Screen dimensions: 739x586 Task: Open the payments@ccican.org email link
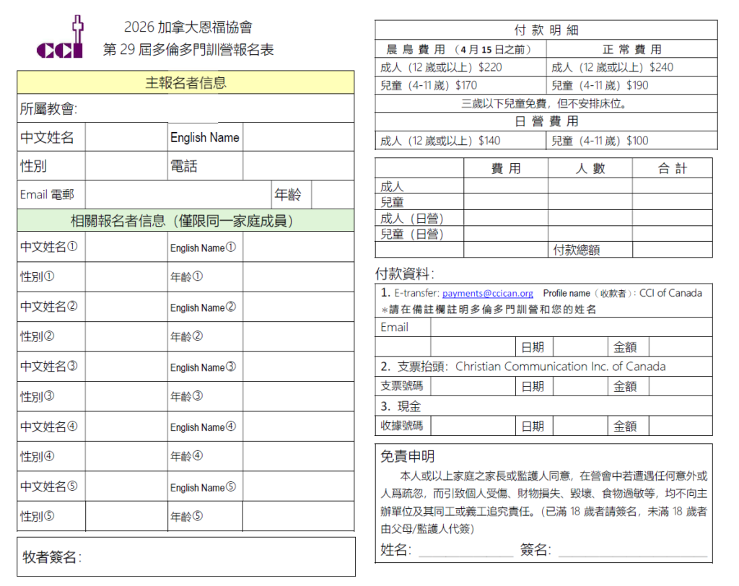click(x=487, y=294)
